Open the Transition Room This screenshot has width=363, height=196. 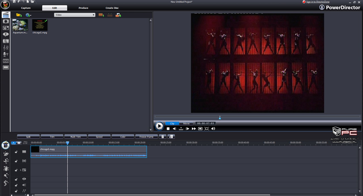pyautogui.click(x=6, y=41)
